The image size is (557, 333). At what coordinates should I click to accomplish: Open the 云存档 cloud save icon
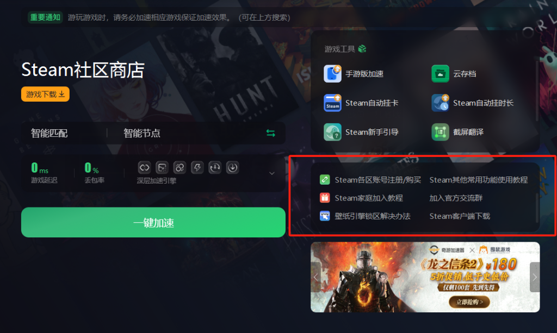point(440,74)
